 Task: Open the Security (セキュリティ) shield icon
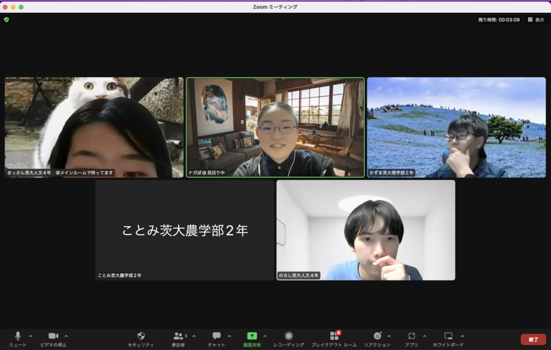pos(141,336)
